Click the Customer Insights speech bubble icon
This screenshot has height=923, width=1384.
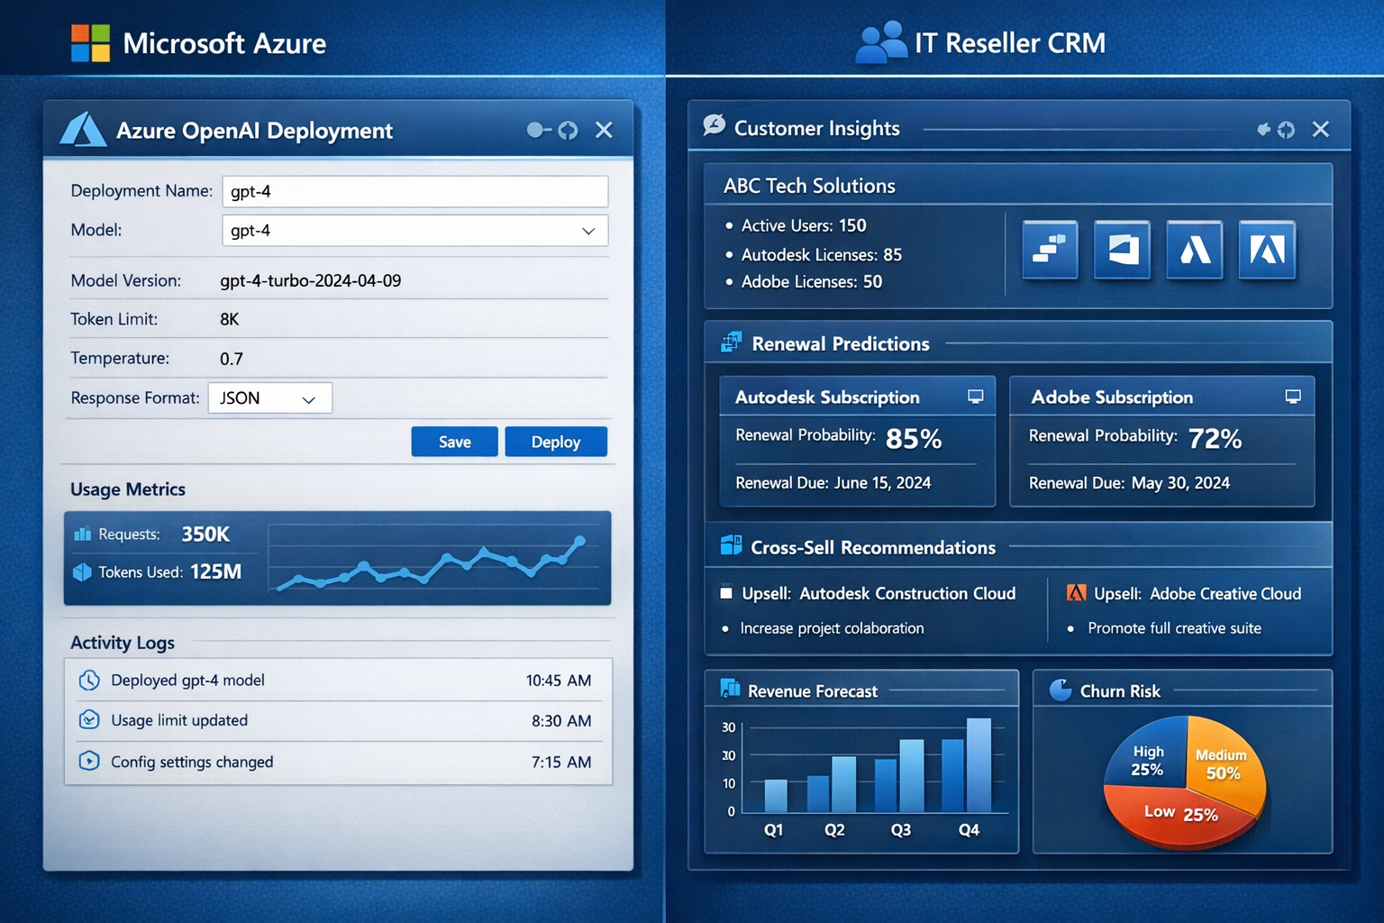714,125
